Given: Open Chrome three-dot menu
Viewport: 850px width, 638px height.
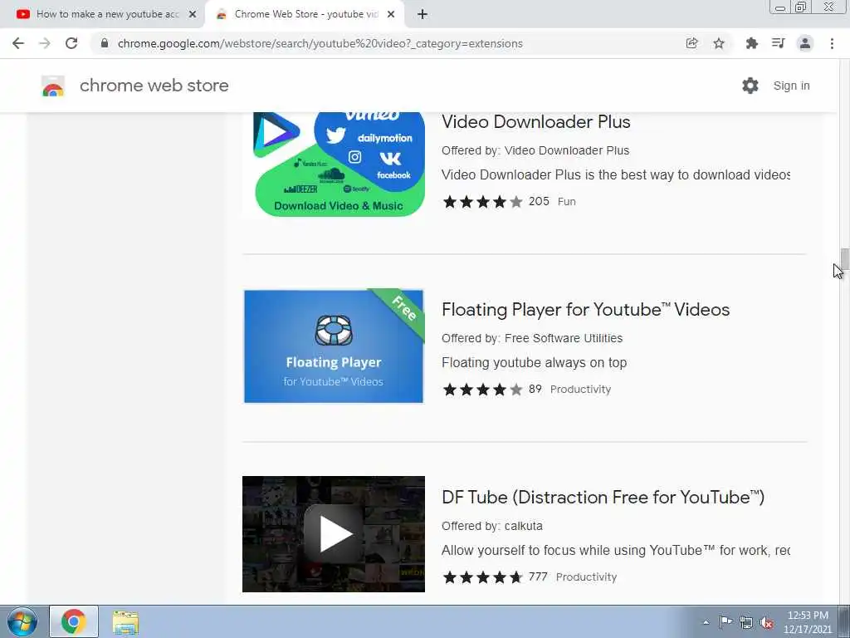Looking at the screenshot, I should point(832,43).
